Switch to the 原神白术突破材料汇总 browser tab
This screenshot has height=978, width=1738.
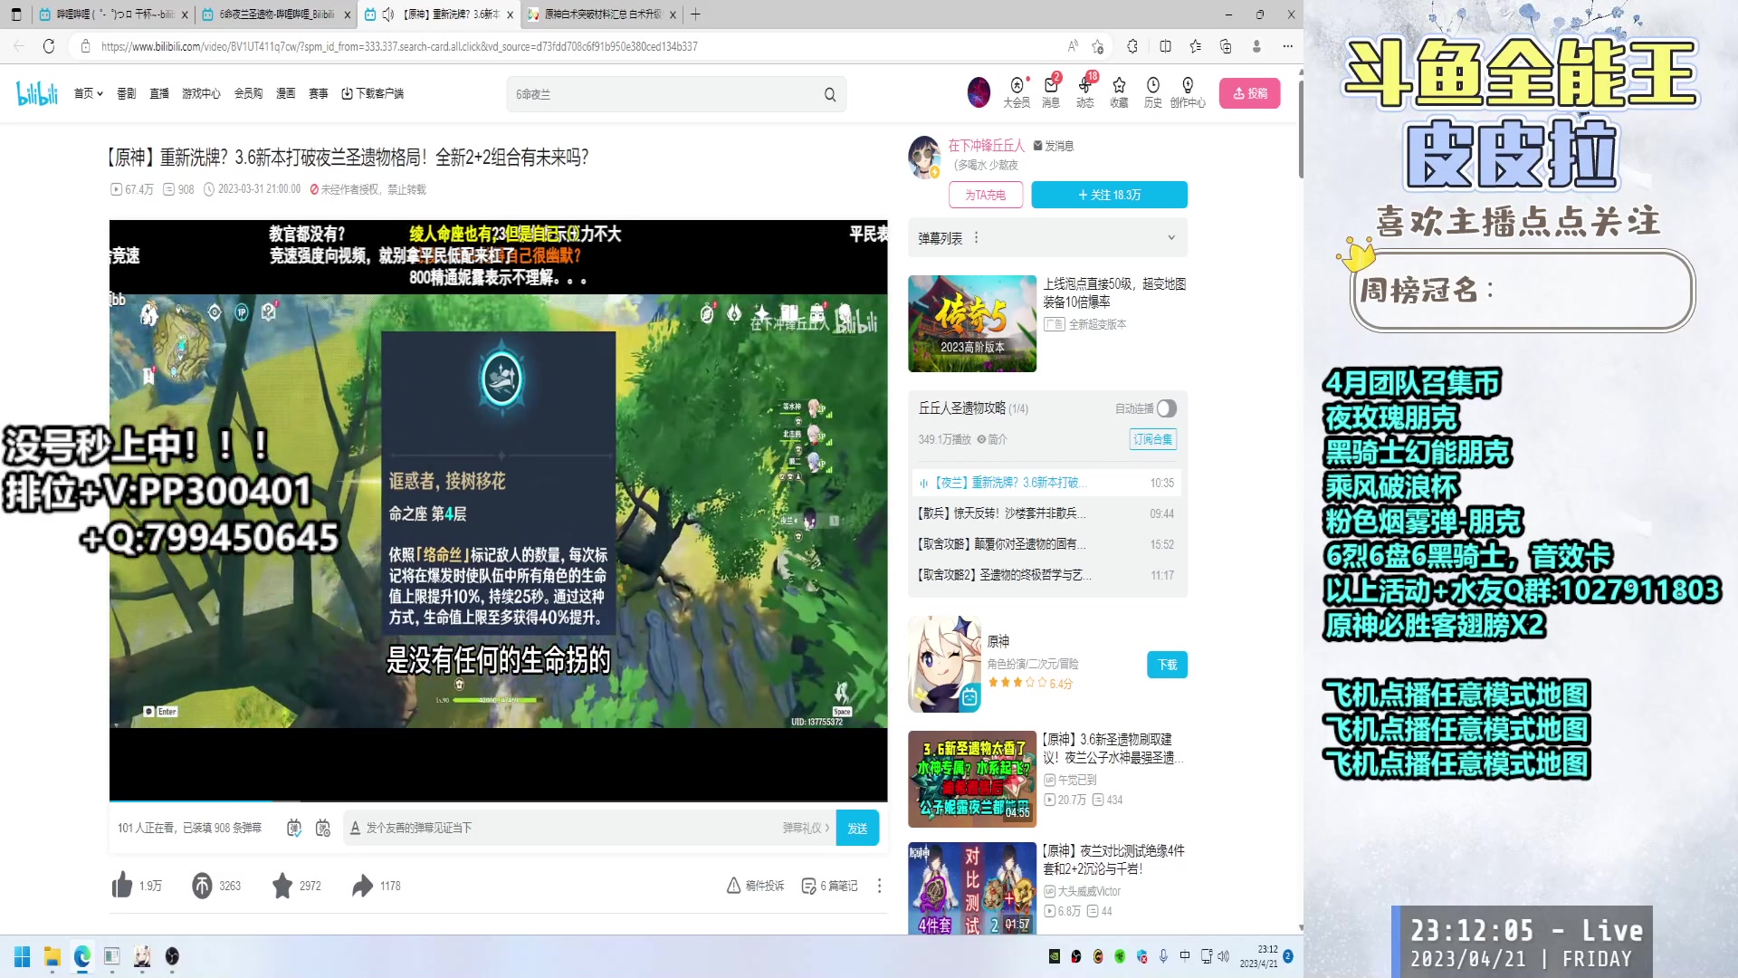click(593, 14)
